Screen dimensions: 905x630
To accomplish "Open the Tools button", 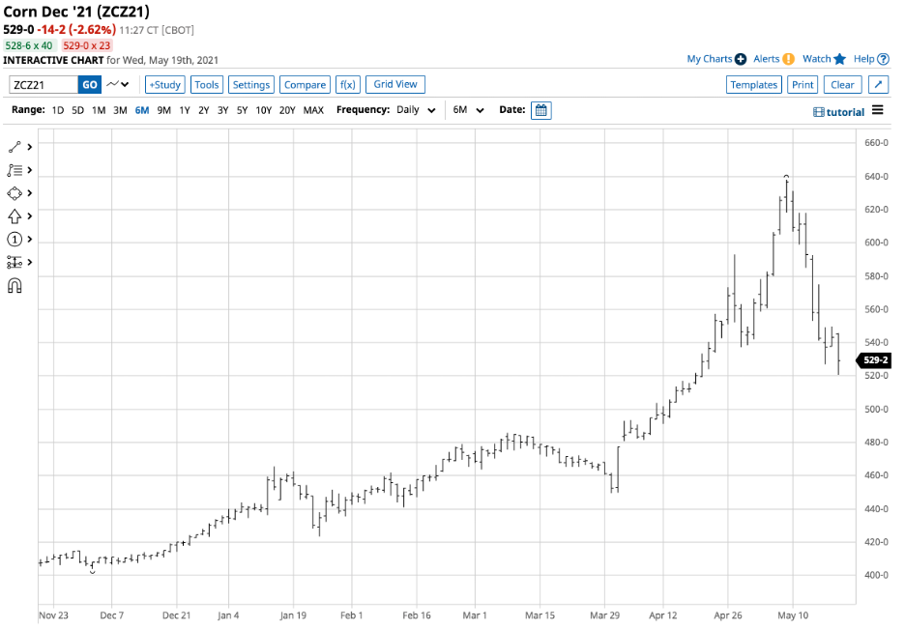I will (x=207, y=85).
